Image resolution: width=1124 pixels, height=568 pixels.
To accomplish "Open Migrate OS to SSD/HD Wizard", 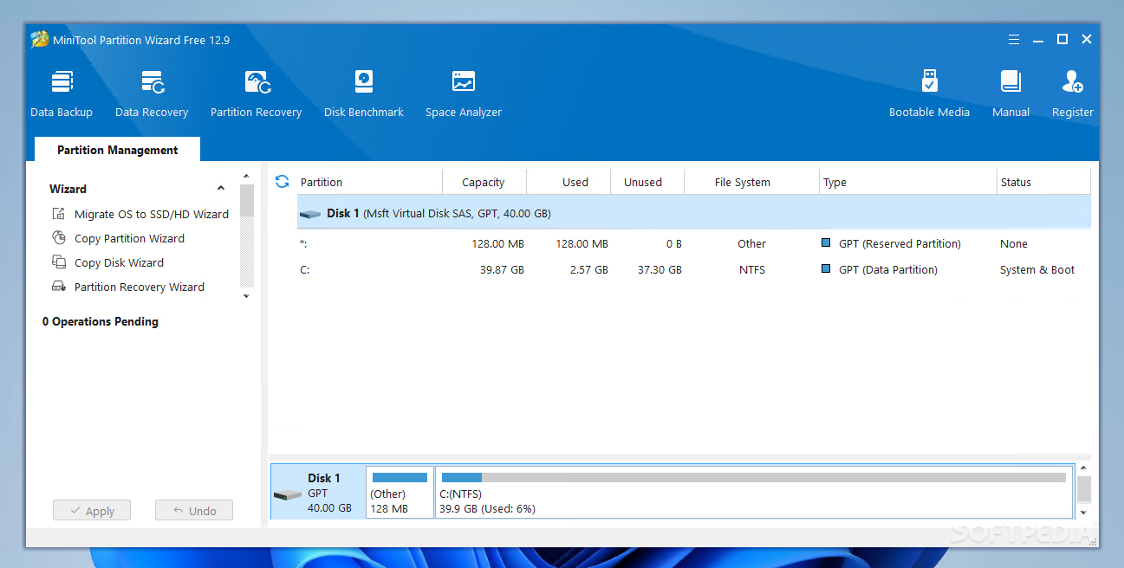I will pyautogui.click(x=152, y=214).
